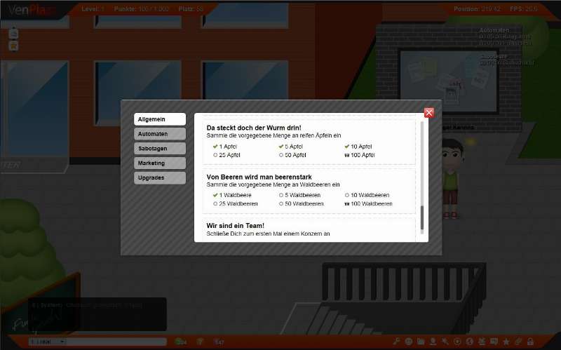Viewport: 561px width, 350px height.
Task: Click the chat bubble icon in bottom toolbar
Action: point(494,342)
